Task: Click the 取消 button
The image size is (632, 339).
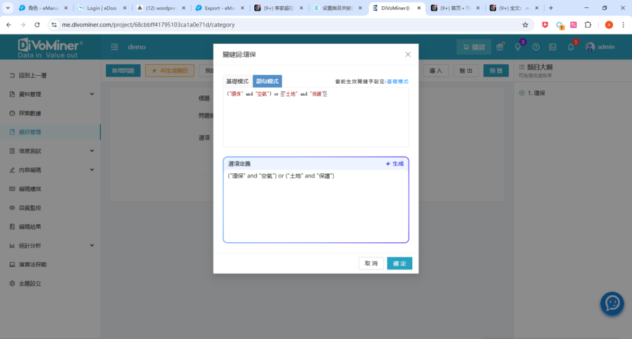Action: [371, 263]
